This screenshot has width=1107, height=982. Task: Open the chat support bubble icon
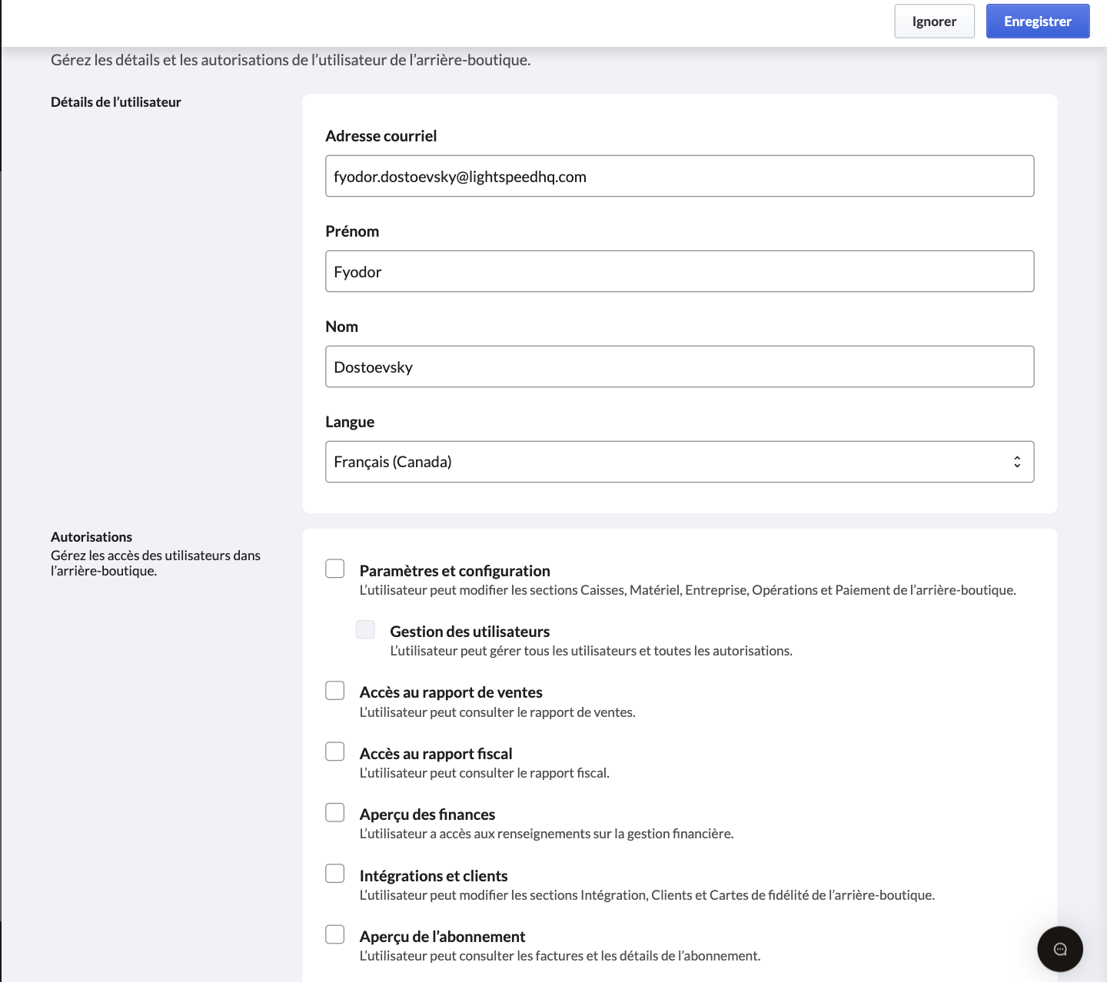(1059, 949)
